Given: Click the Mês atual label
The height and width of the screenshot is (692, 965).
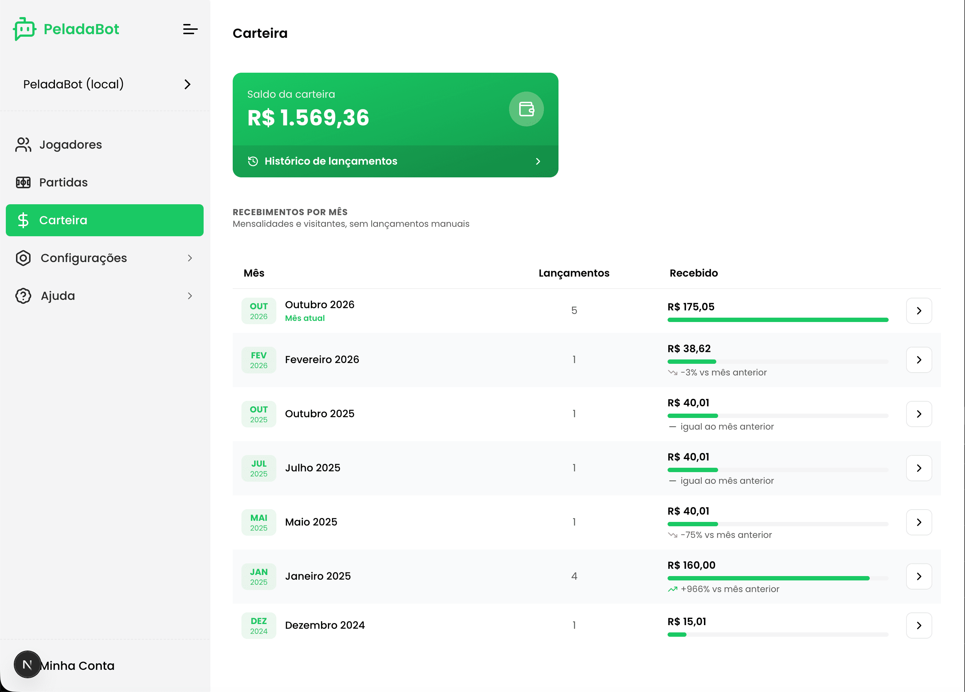Looking at the screenshot, I should click(x=305, y=318).
